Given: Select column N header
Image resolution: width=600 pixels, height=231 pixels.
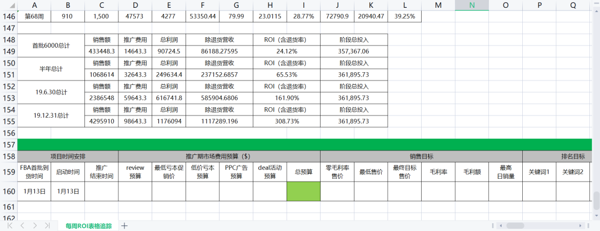Looking at the screenshot, I should [472, 5].
